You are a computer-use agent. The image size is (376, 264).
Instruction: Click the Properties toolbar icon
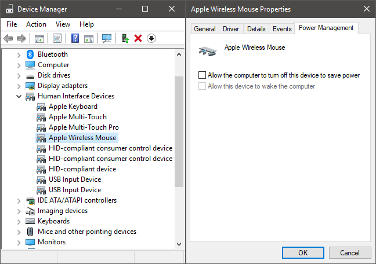tap(57, 38)
